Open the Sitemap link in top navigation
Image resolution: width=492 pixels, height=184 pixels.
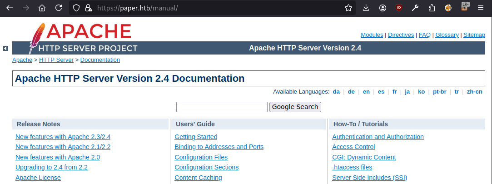(474, 35)
